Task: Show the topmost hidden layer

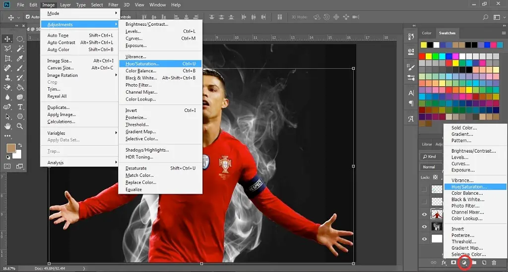Action: [x=424, y=190]
